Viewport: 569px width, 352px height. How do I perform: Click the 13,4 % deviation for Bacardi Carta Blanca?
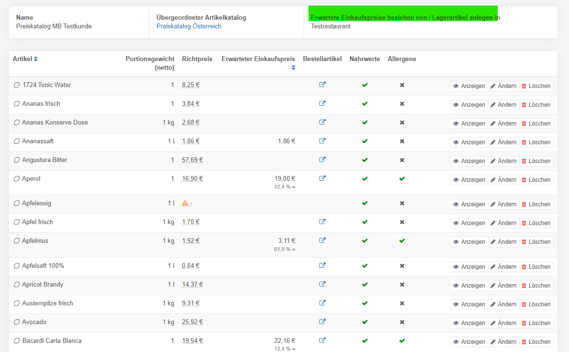pyautogui.click(x=285, y=349)
